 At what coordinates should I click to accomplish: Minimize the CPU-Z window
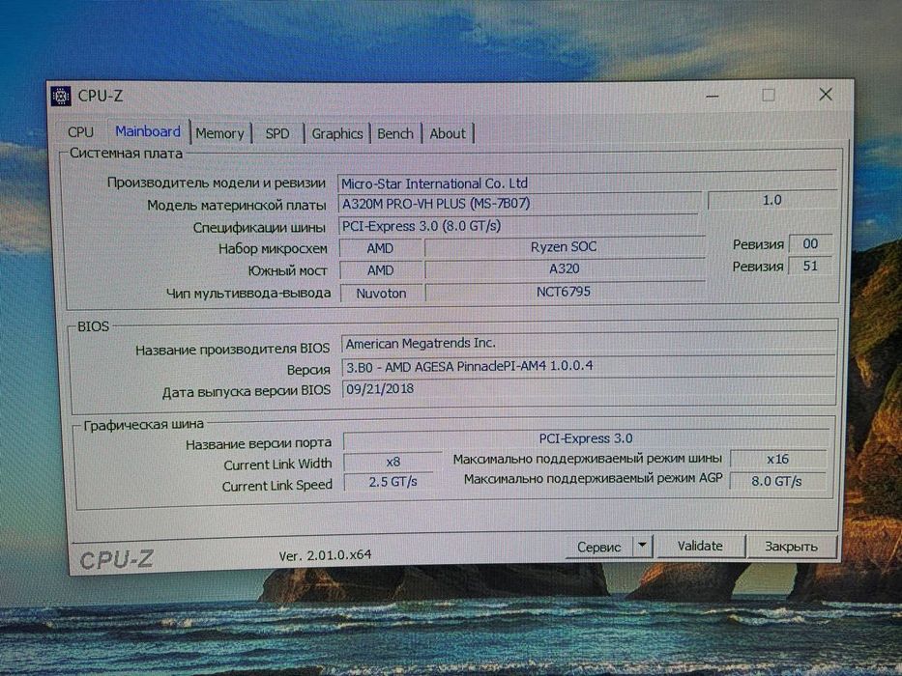(713, 96)
